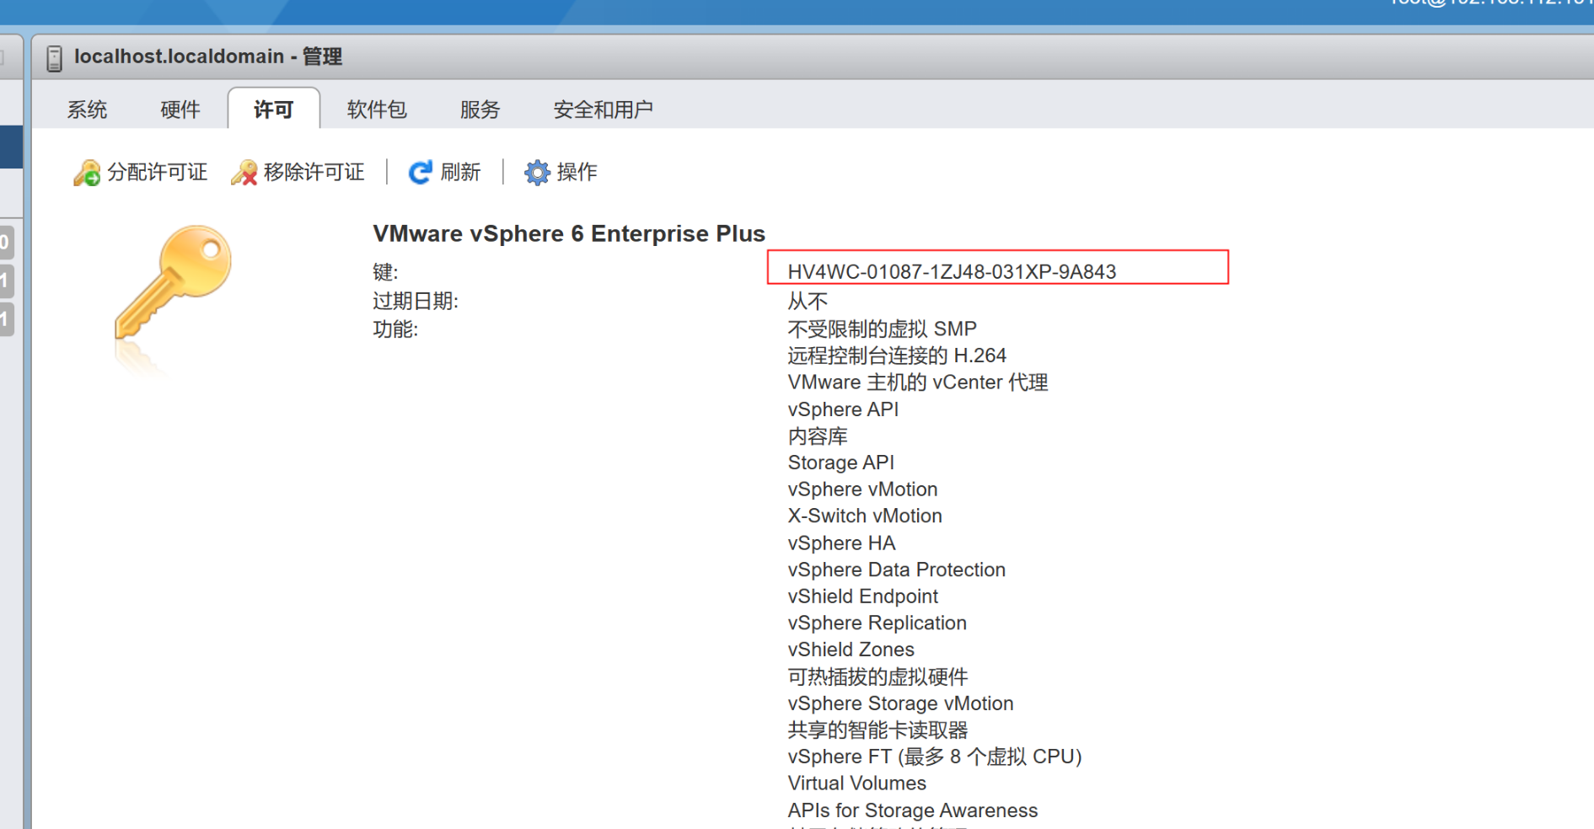Image resolution: width=1594 pixels, height=829 pixels.
Task: Click the 移除许可证 button label
Action: tap(314, 172)
